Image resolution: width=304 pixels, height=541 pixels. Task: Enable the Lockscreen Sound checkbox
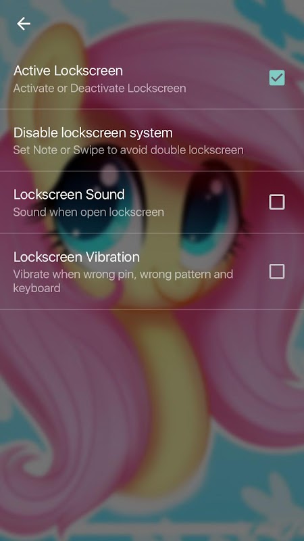tap(277, 202)
